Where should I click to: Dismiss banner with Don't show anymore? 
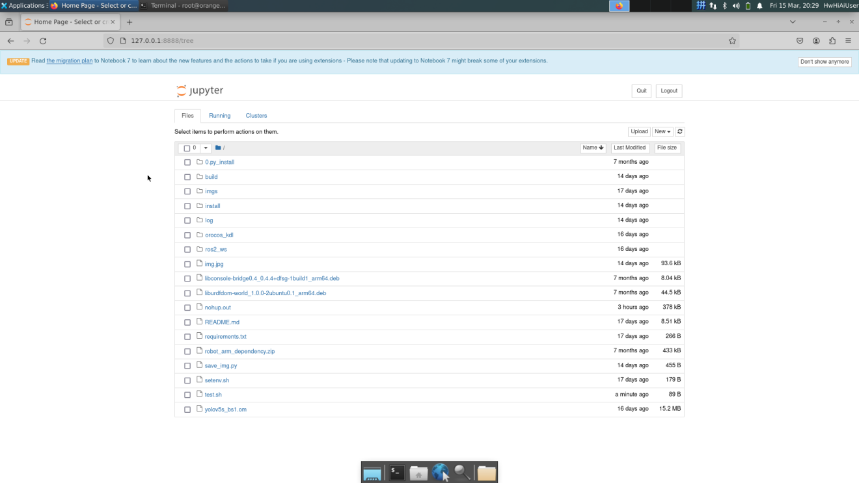(825, 62)
